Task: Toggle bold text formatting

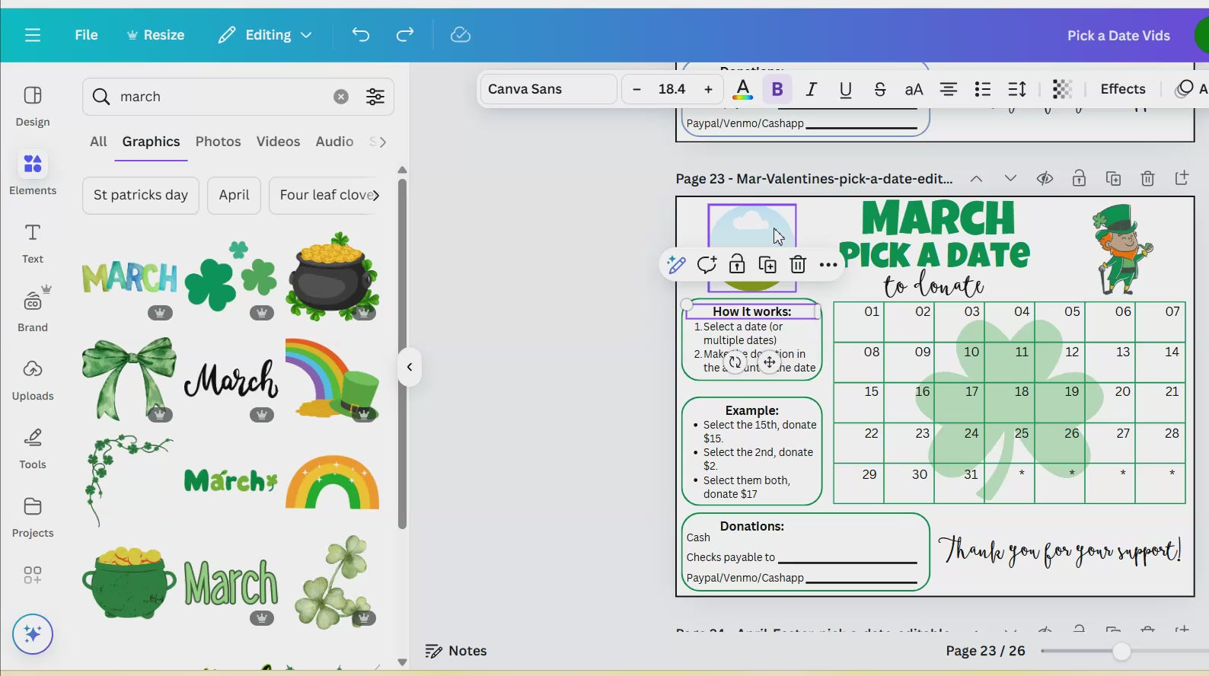Action: coord(777,90)
